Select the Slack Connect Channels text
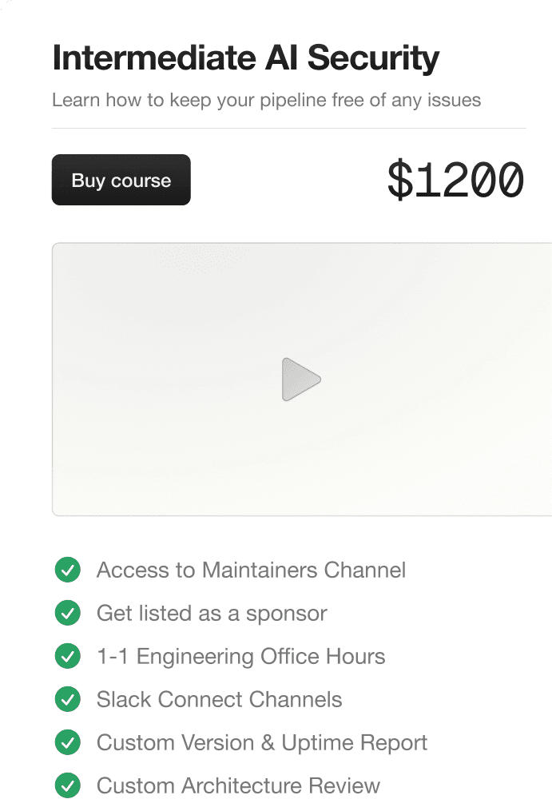 [x=219, y=700]
